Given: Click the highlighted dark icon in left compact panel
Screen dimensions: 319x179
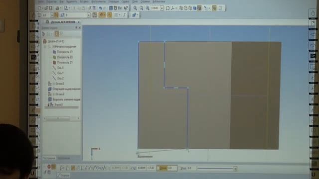Looking at the screenshot, I should [x=33, y=57].
